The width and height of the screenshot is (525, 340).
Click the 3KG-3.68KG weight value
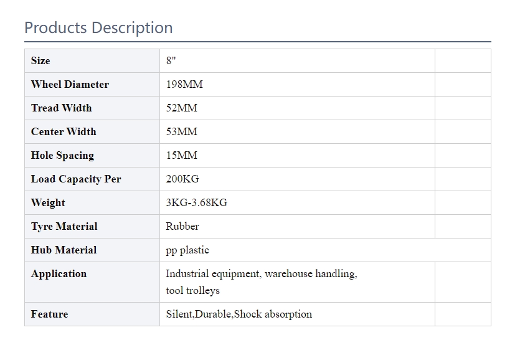[x=197, y=203]
